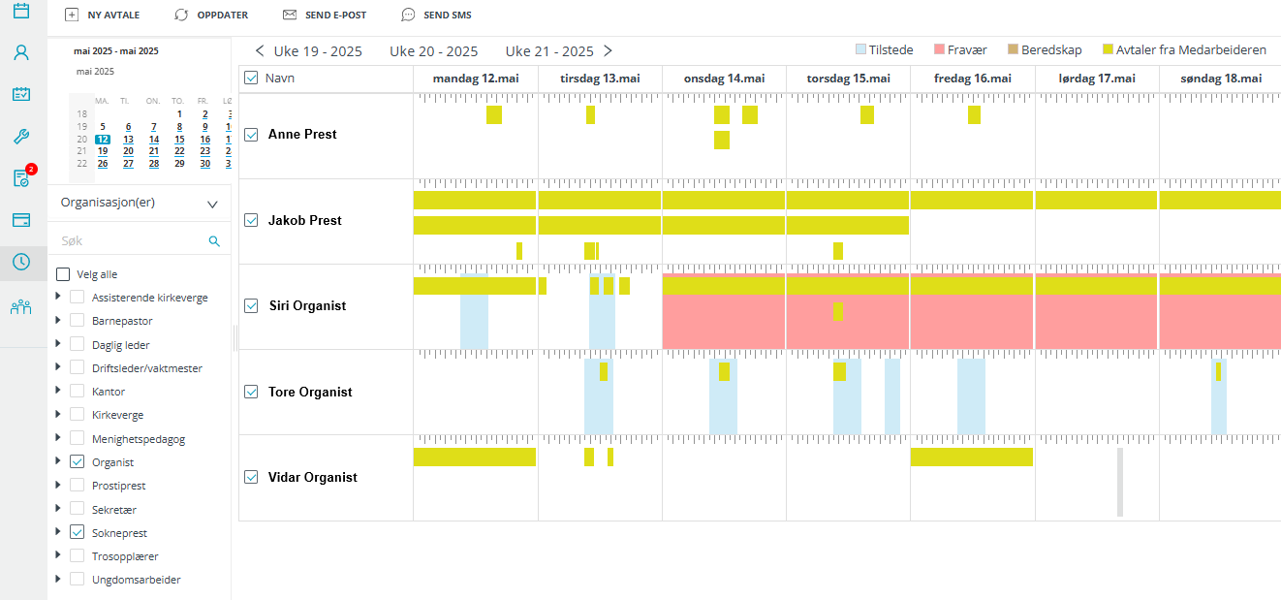Click the Ny avtale button
Screen dimensions: 1281x600
103,16
